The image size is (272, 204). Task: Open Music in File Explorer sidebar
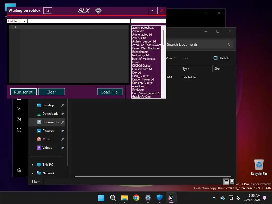pyautogui.click(x=46, y=139)
